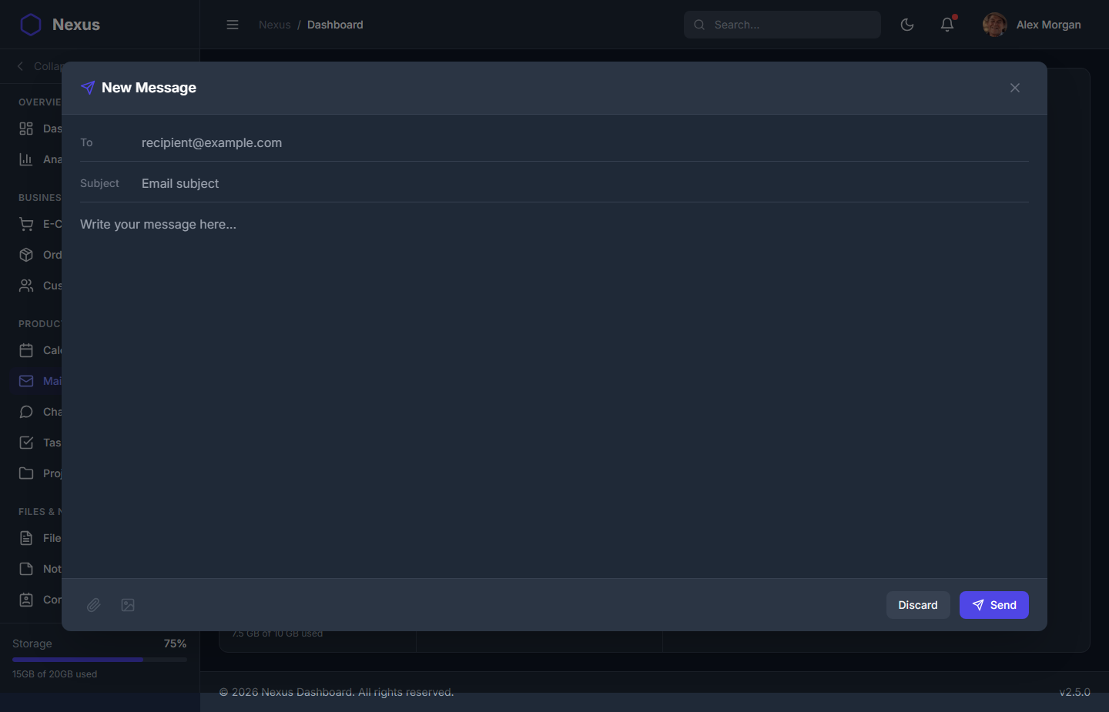This screenshot has height=712, width=1109.
Task: Open notifications bell
Action: point(947,25)
